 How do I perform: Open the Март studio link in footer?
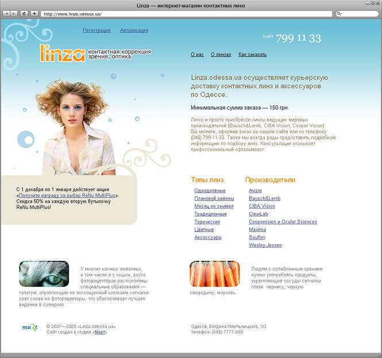pos(100,332)
